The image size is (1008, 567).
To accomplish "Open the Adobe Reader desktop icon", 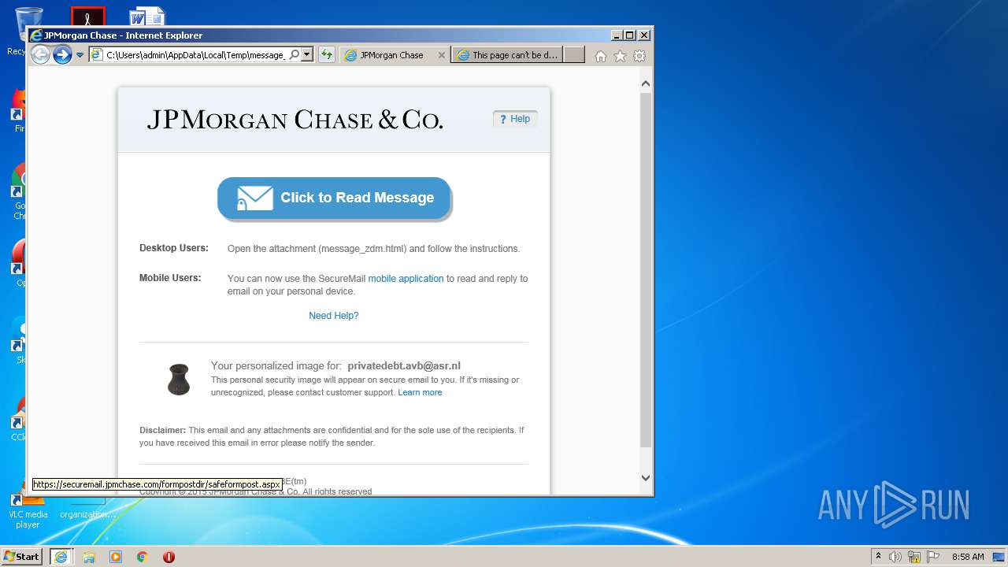I will click(x=87, y=16).
